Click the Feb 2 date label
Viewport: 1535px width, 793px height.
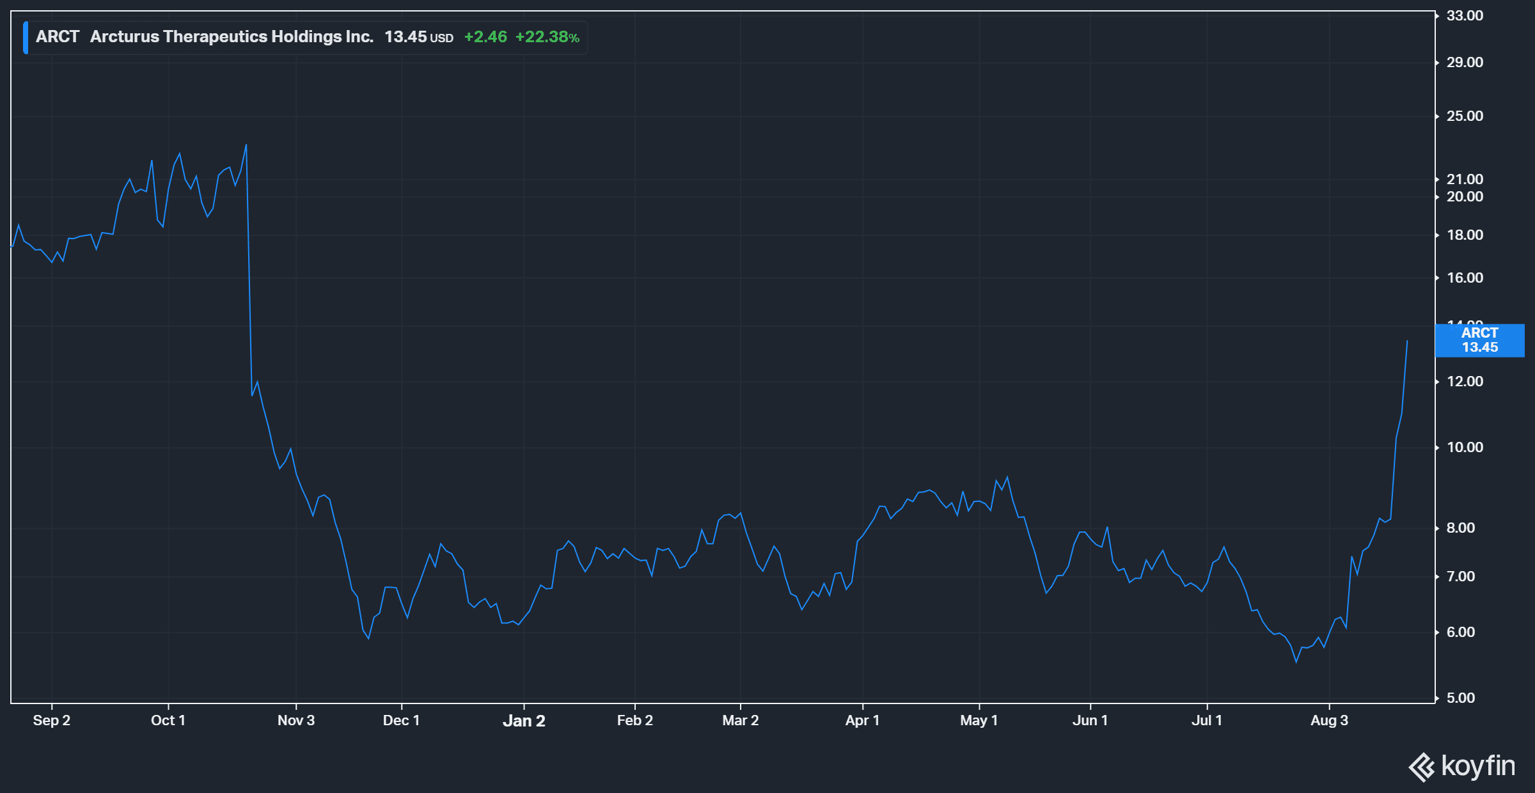tap(635, 721)
